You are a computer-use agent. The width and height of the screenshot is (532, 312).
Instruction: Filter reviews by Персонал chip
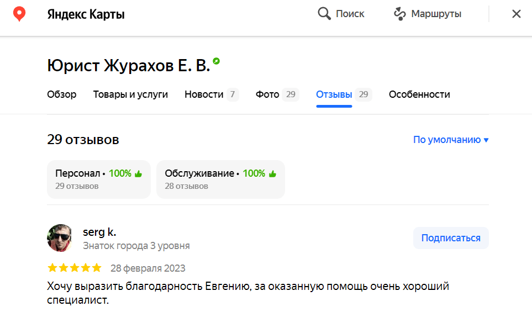point(99,179)
